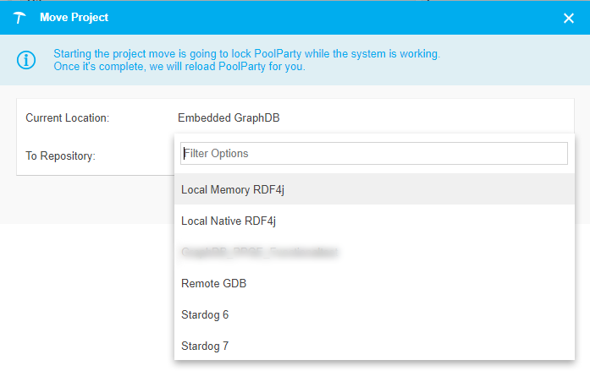Click the To Repository label
Image resolution: width=590 pixels, height=371 pixels.
coord(60,155)
